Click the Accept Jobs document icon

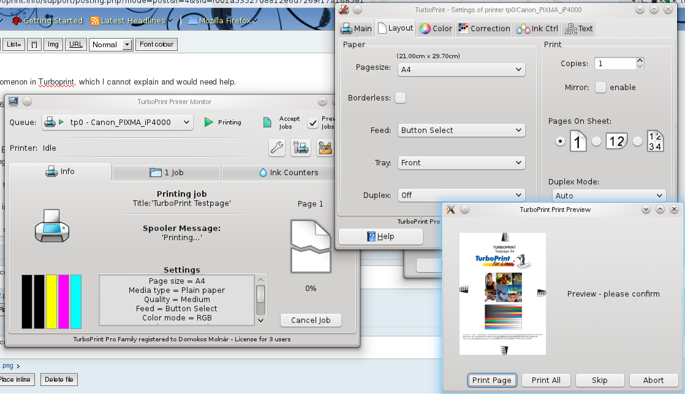[267, 123]
